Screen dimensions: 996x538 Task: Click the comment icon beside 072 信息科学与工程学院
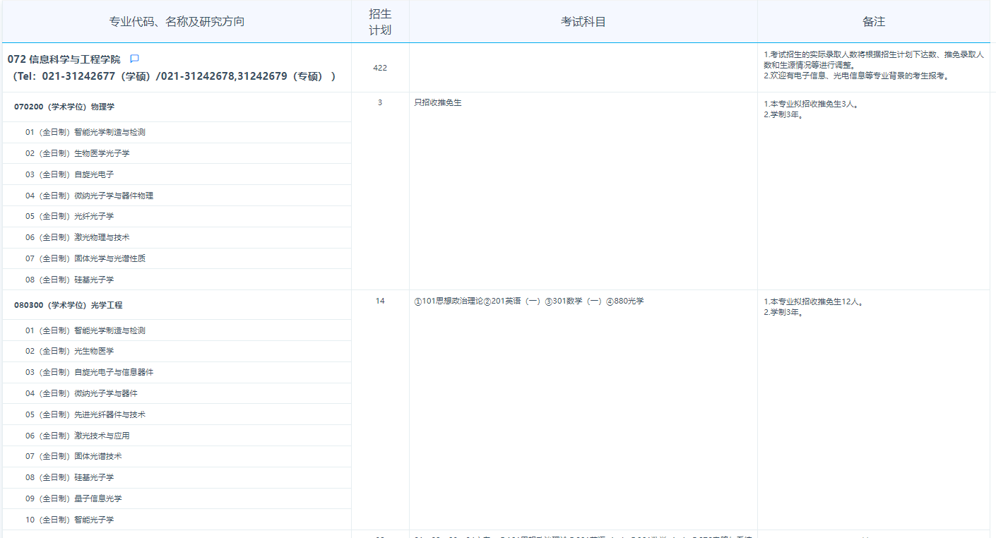[x=135, y=59]
